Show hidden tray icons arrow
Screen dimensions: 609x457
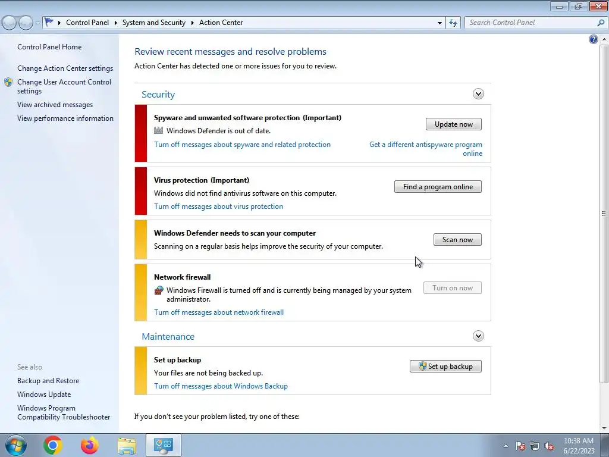(x=506, y=446)
